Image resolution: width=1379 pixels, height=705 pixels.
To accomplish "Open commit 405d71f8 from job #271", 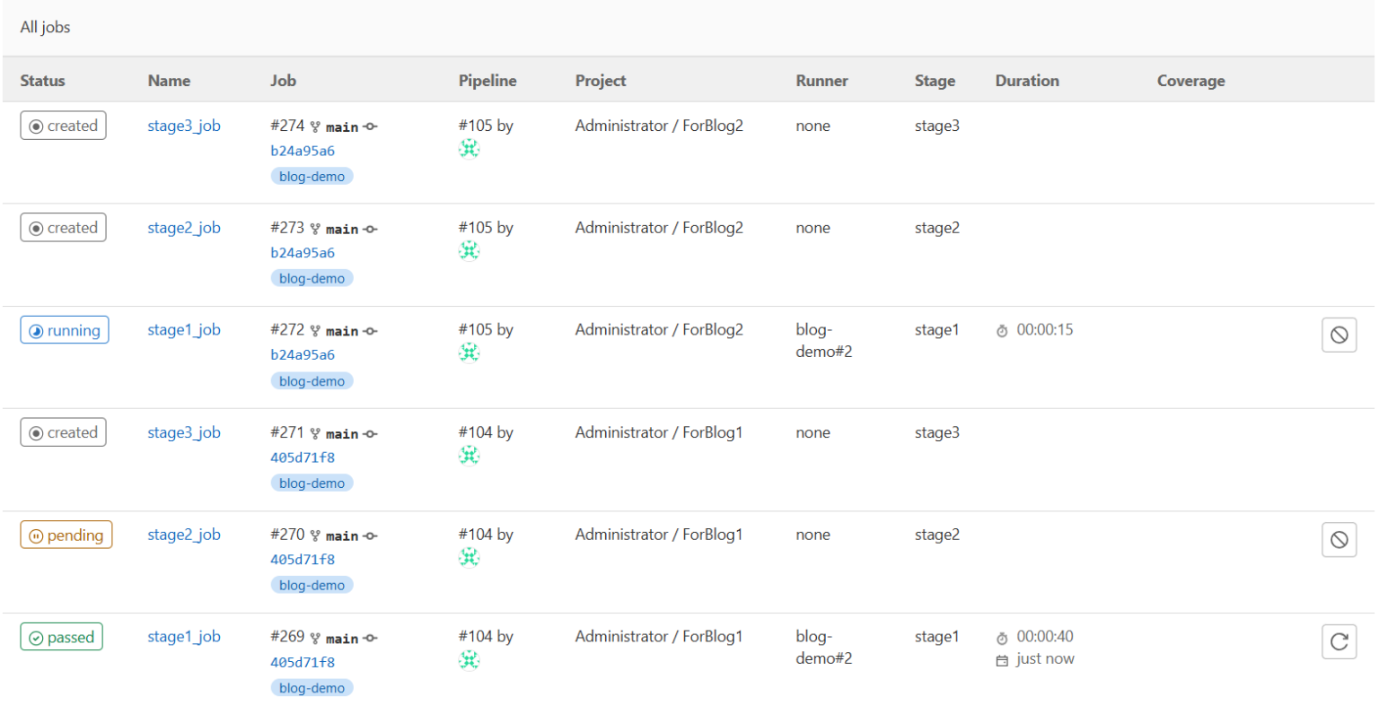I will pyautogui.click(x=303, y=457).
